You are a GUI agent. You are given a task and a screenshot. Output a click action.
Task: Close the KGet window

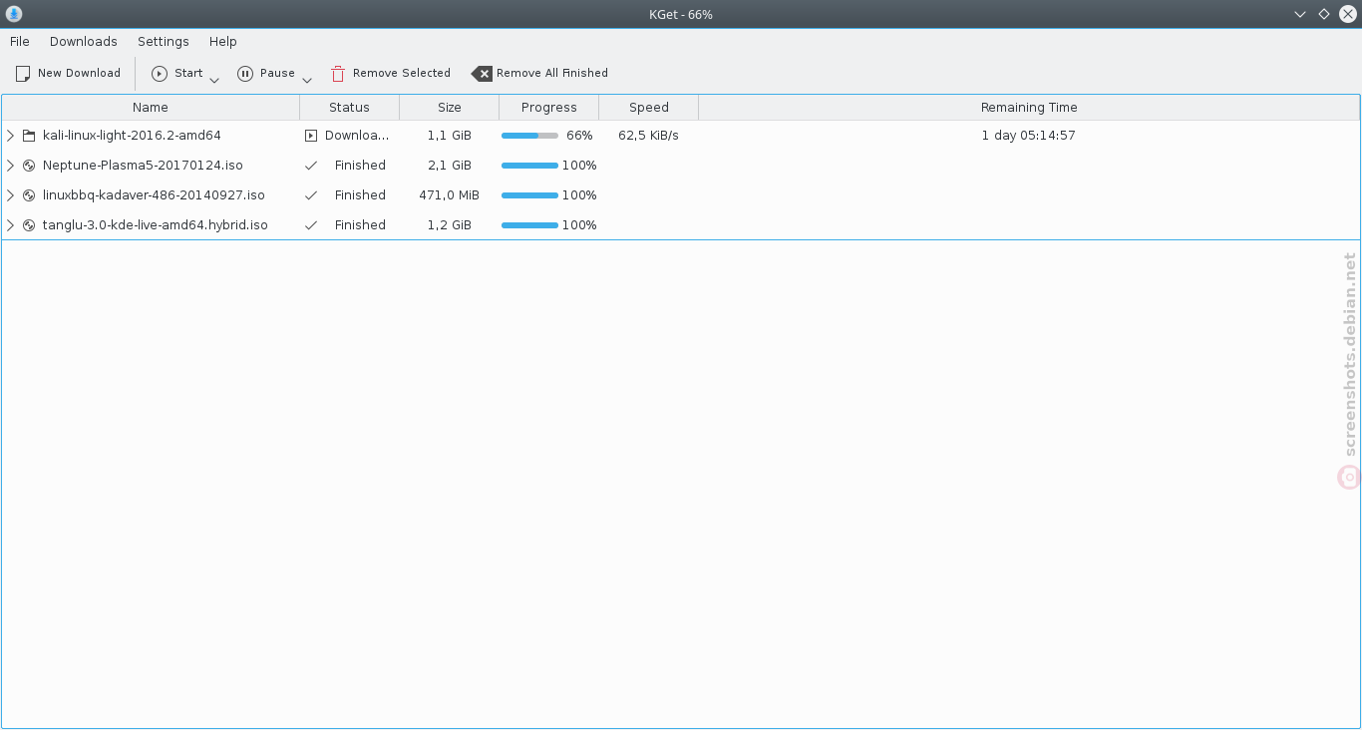tap(1348, 14)
